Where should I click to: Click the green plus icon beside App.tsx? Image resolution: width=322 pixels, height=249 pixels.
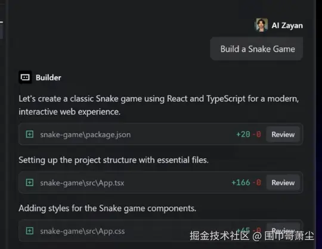(30, 182)
